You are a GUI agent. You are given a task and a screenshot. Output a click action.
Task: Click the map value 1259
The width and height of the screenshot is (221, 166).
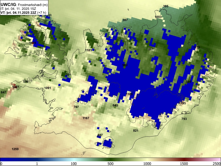click(x=15, y=149)
